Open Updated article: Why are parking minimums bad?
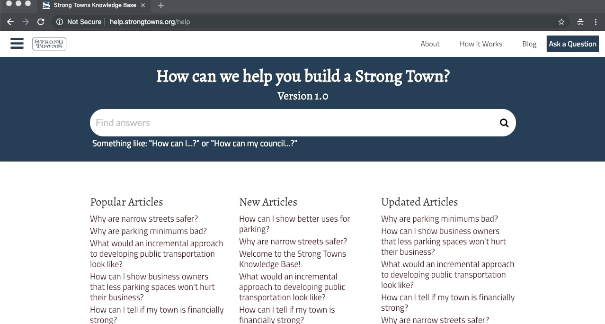This screenshot has height=324, width=605. [439, 218]
